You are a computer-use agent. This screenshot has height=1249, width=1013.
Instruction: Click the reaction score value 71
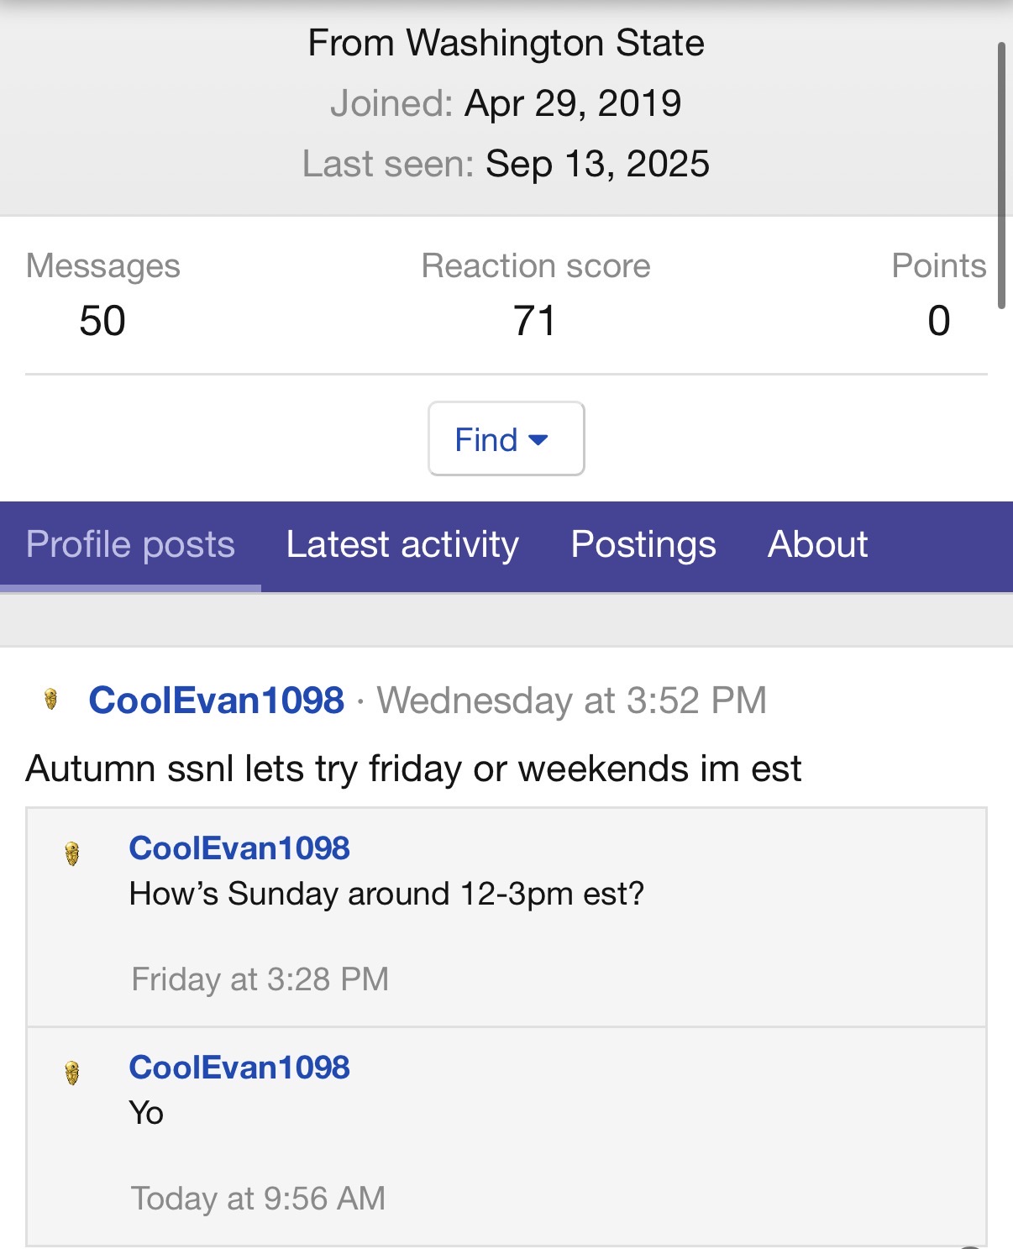535,321
